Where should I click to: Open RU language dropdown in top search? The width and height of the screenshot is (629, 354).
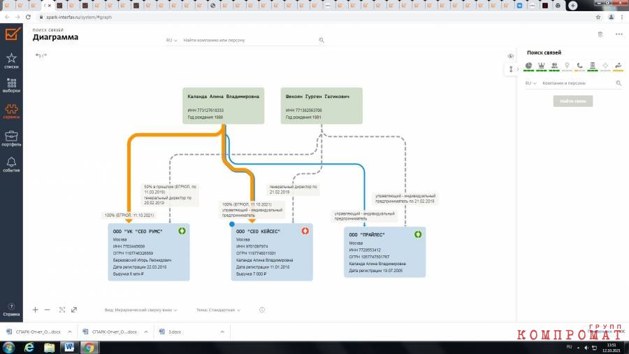171,40
